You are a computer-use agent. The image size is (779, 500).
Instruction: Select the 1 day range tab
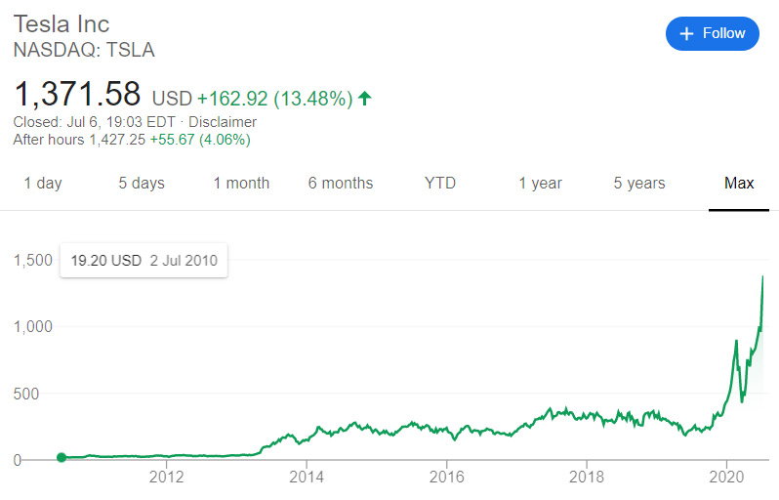pos(43,183)
